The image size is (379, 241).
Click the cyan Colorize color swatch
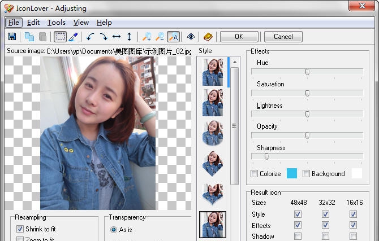coord(292,173)
